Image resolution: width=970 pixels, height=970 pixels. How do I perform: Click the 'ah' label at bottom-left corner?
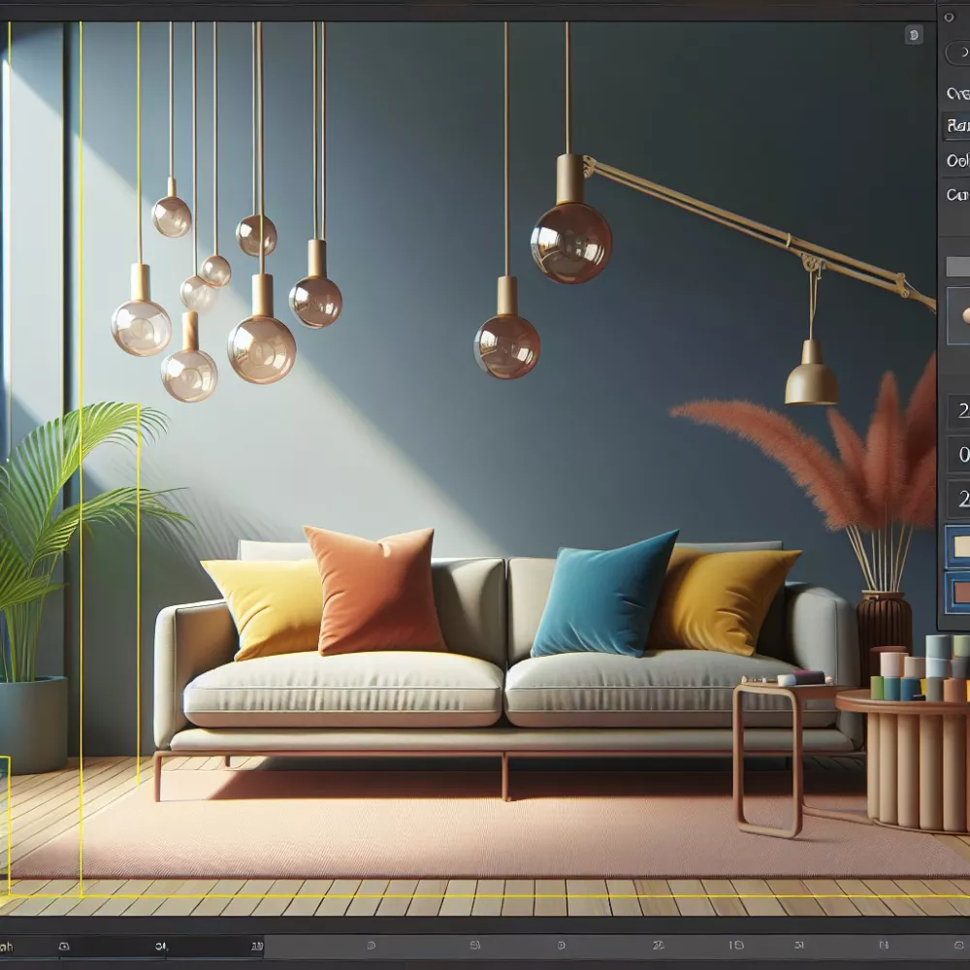coord(7,947)
